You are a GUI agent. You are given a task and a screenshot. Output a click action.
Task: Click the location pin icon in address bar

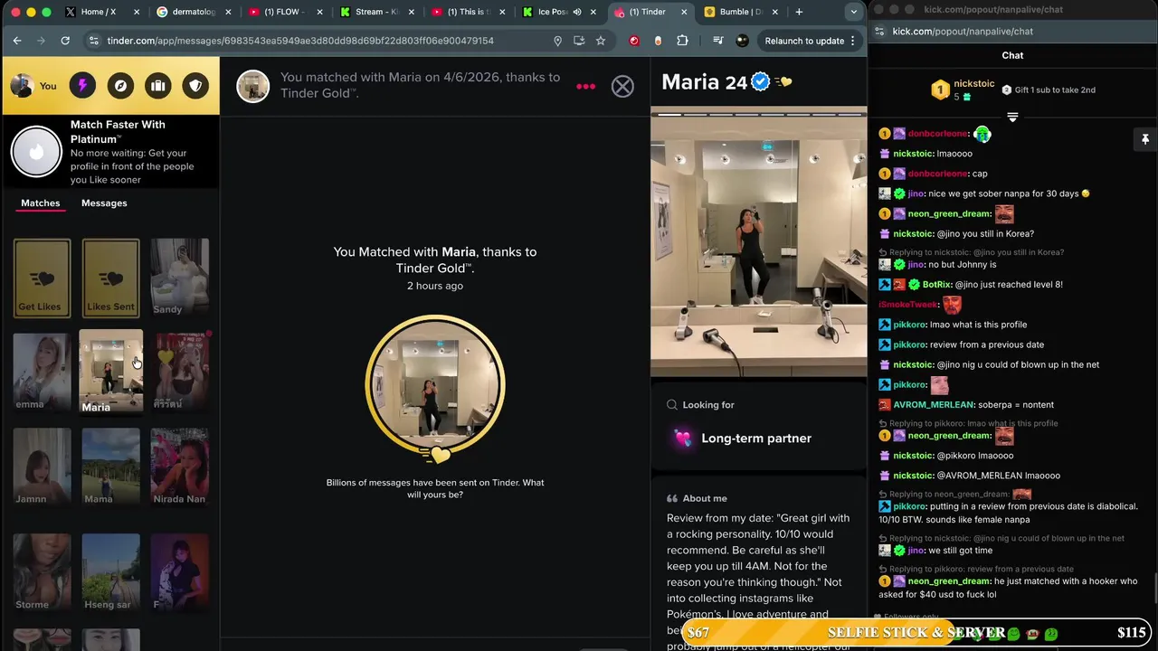(x=557, y=41)
